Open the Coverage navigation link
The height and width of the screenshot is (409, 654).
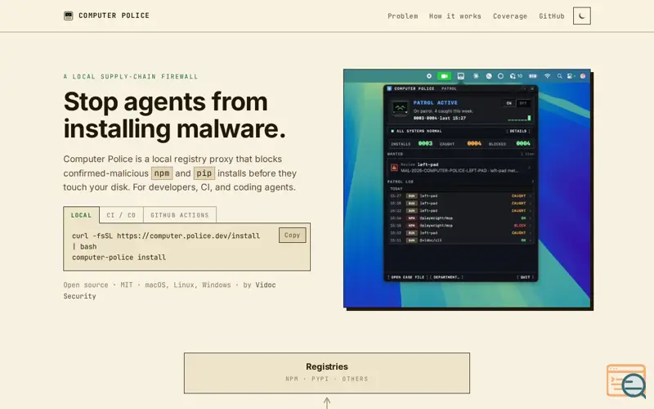pyautogui.click(x=509, y=16)
